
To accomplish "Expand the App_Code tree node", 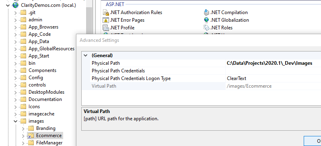I will [x=16, y=35].
